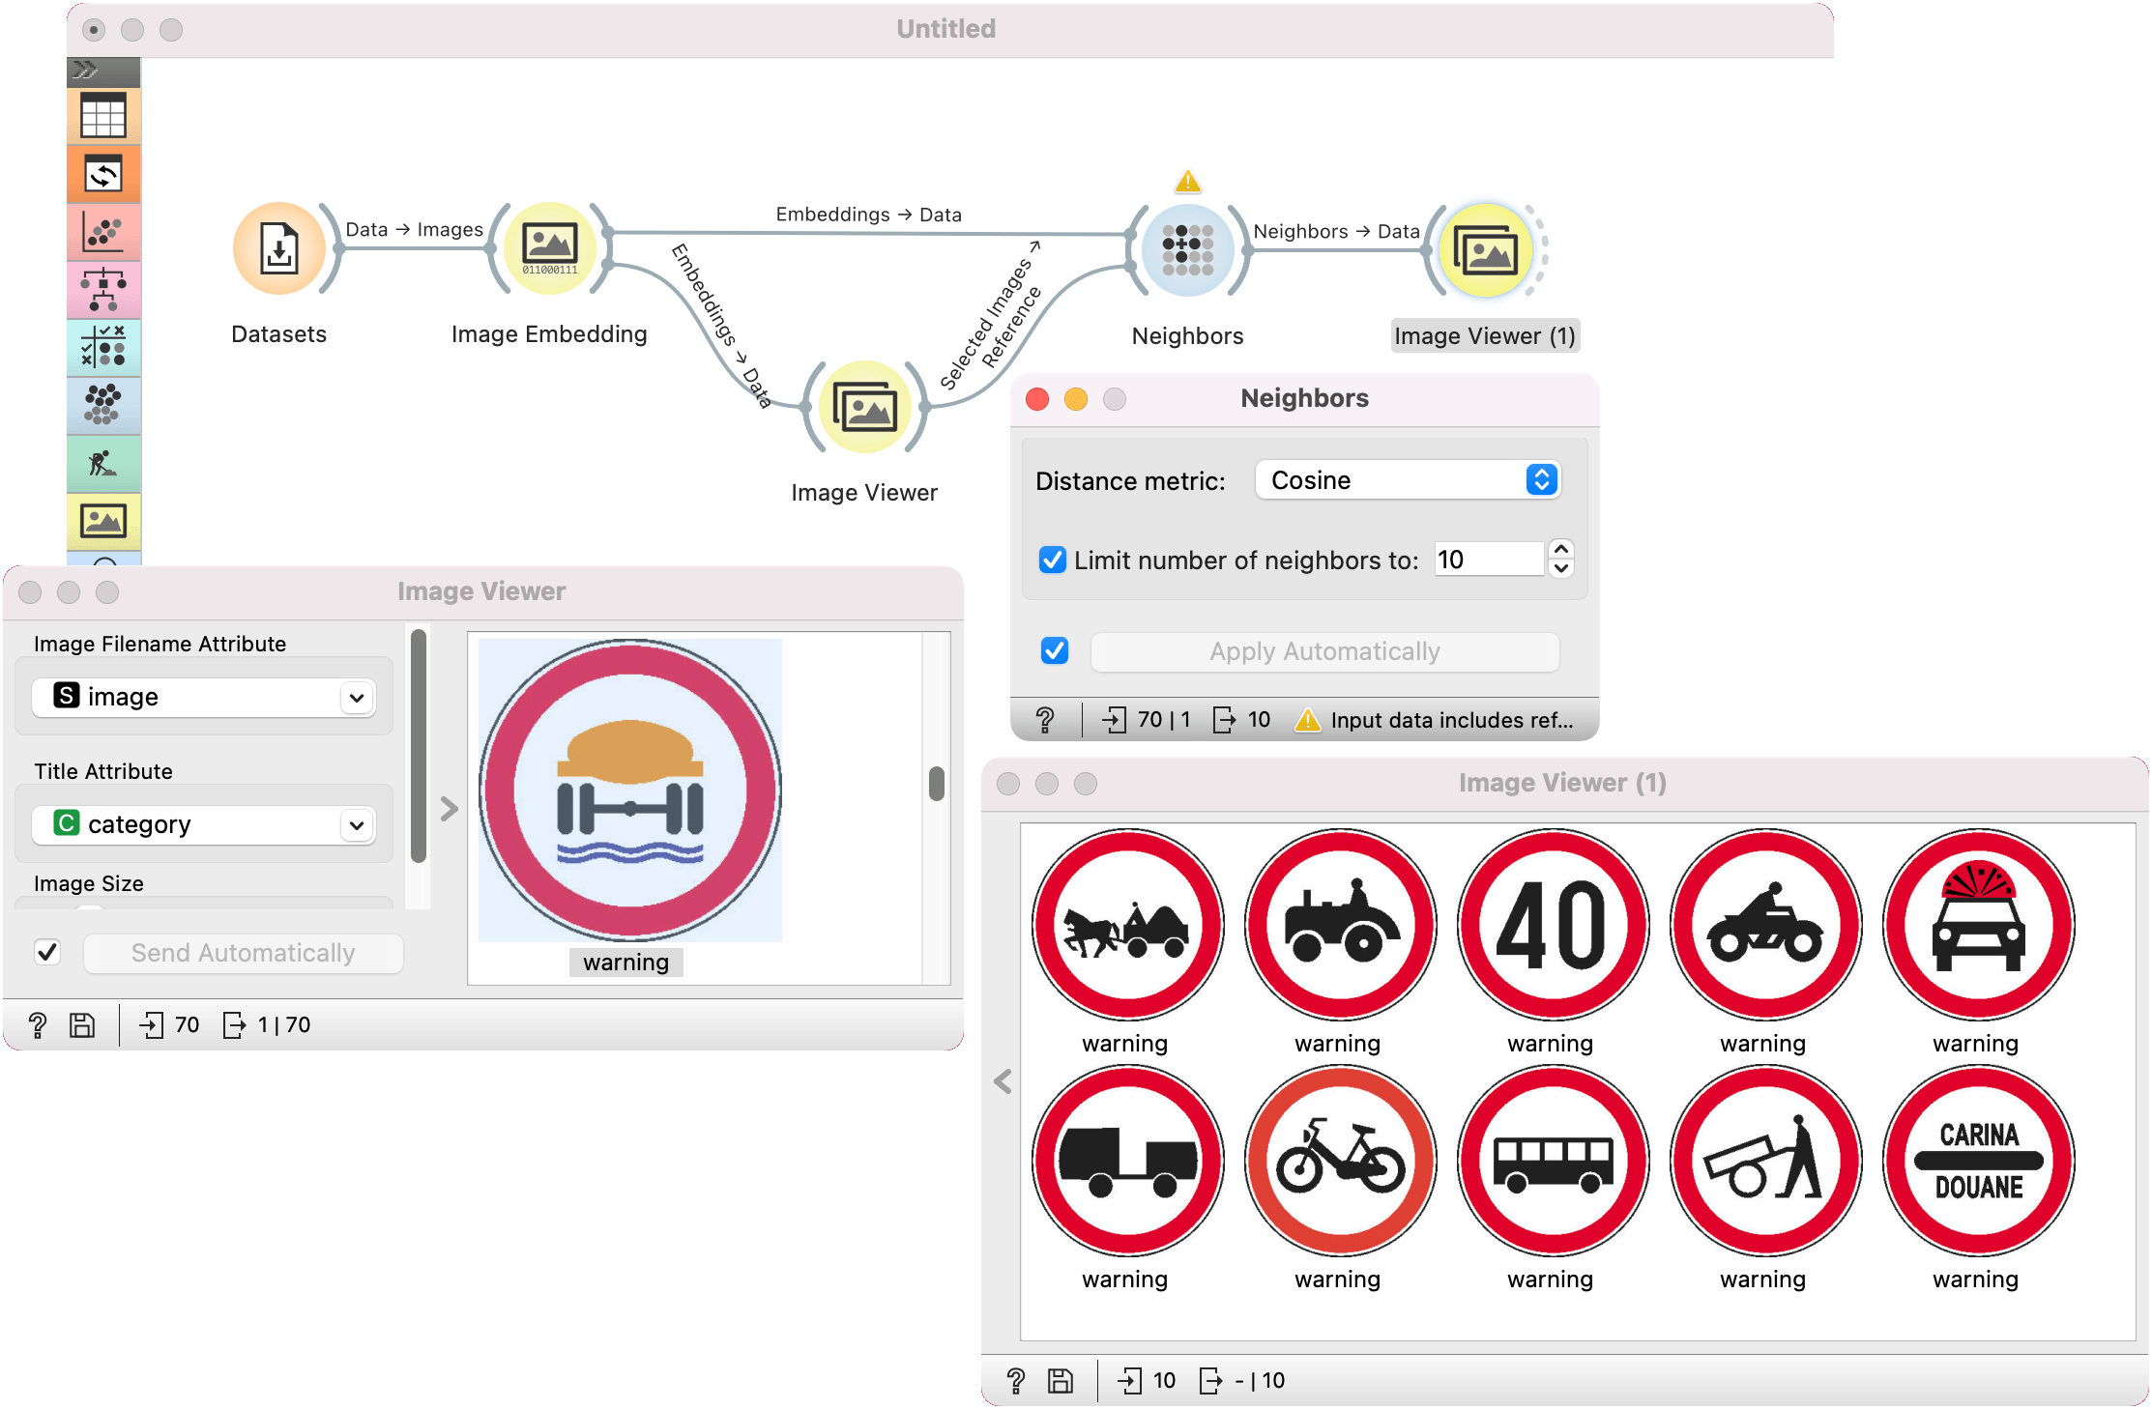Expand the collapsed widget toolbox sidebar

click(x=86, y=71)
